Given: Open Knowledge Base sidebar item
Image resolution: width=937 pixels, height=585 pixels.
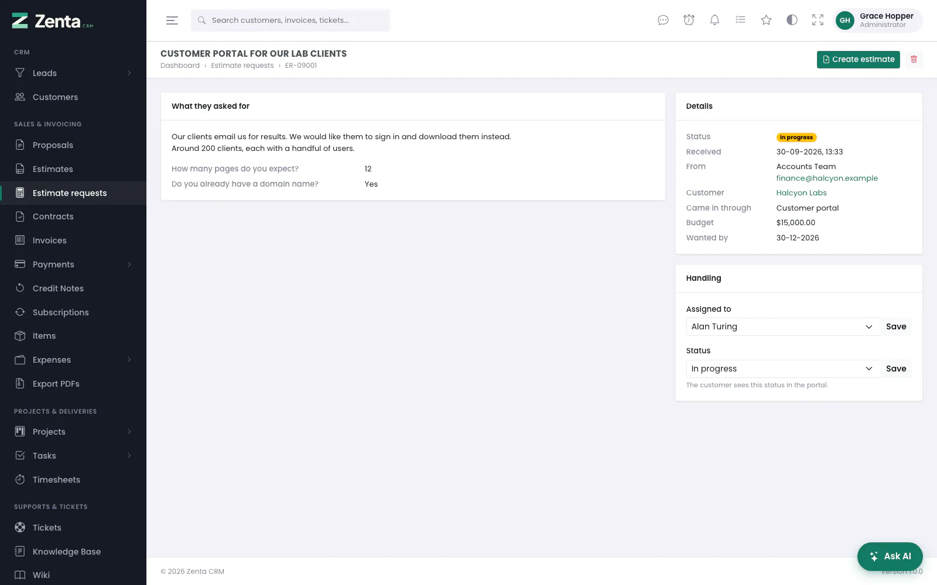Looking at the screenshot, I should (x=73, y=552).
